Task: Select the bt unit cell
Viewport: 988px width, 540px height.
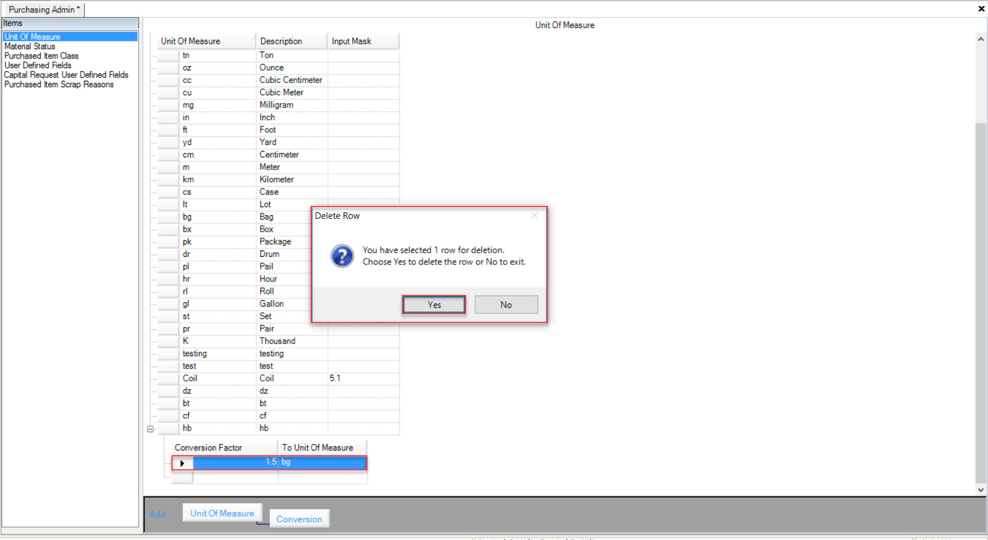Action: (218, 403)
